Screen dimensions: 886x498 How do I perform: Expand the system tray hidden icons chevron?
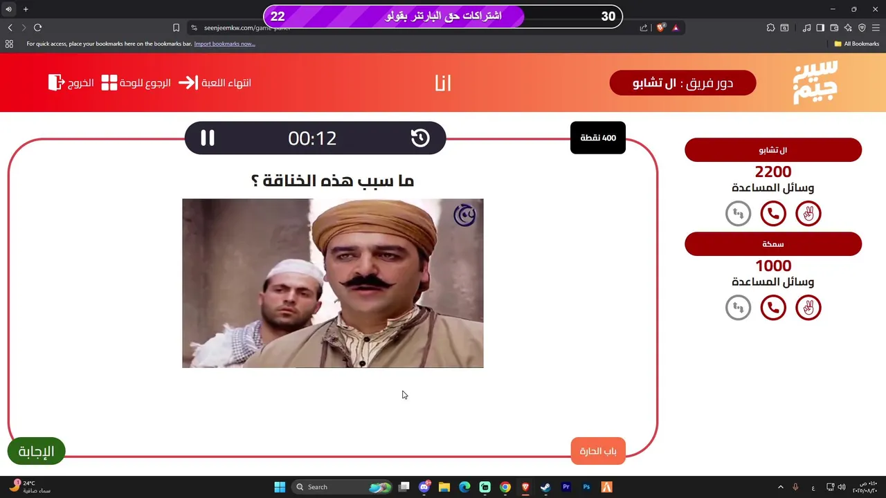point(781,487)
